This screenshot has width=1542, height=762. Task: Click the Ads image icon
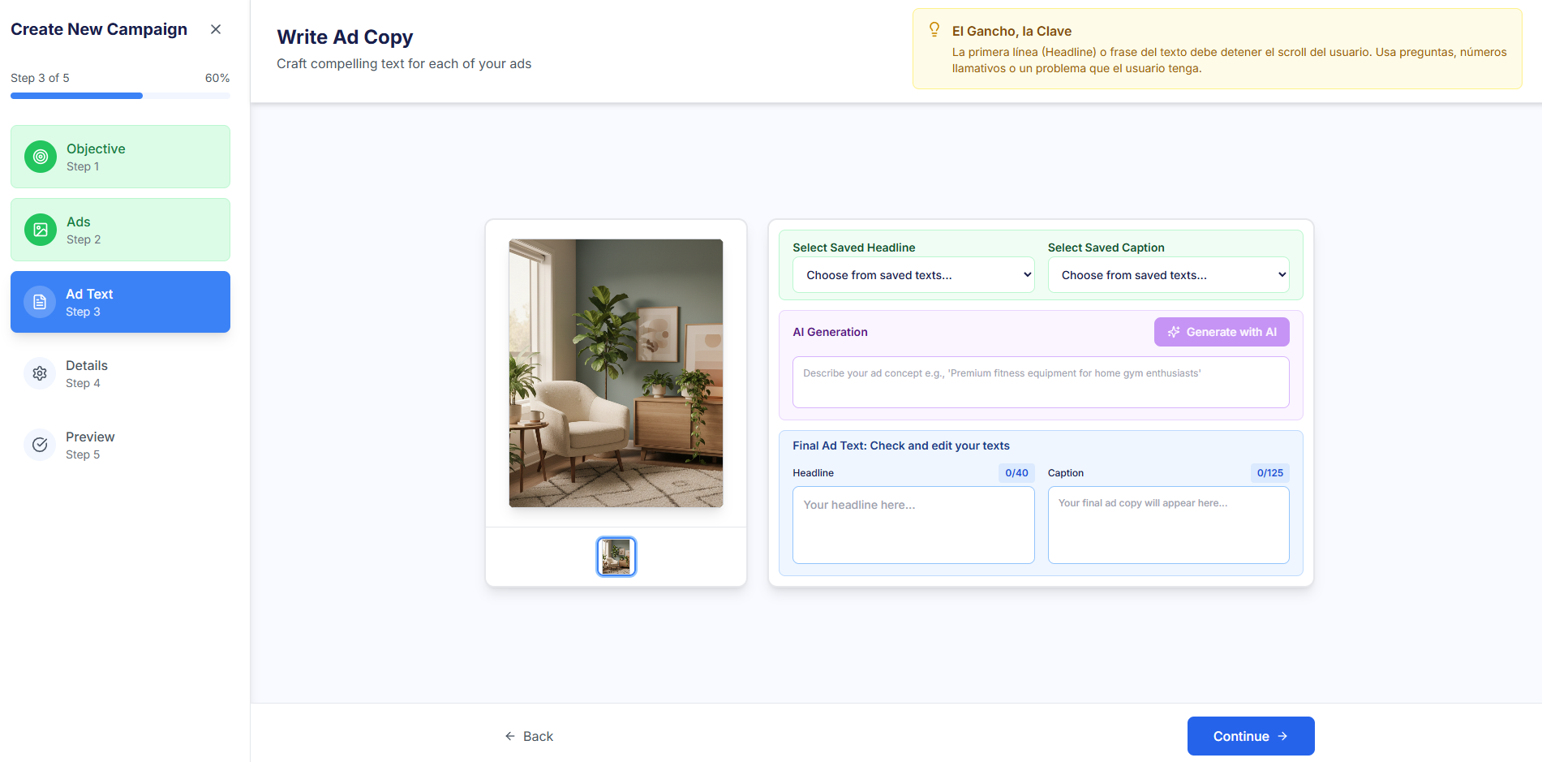[41, 230]
